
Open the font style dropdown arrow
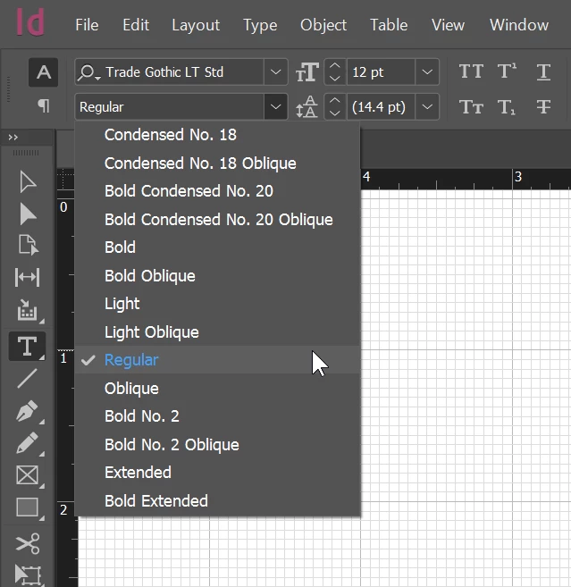click(x=276, y=106)
